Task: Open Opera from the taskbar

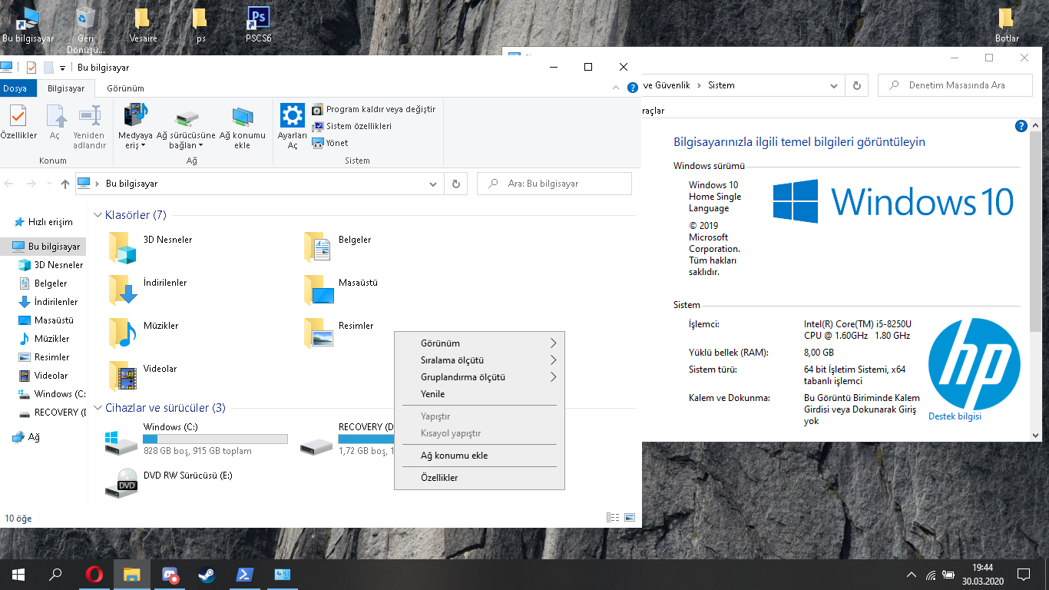Action: tap(94, 575)
